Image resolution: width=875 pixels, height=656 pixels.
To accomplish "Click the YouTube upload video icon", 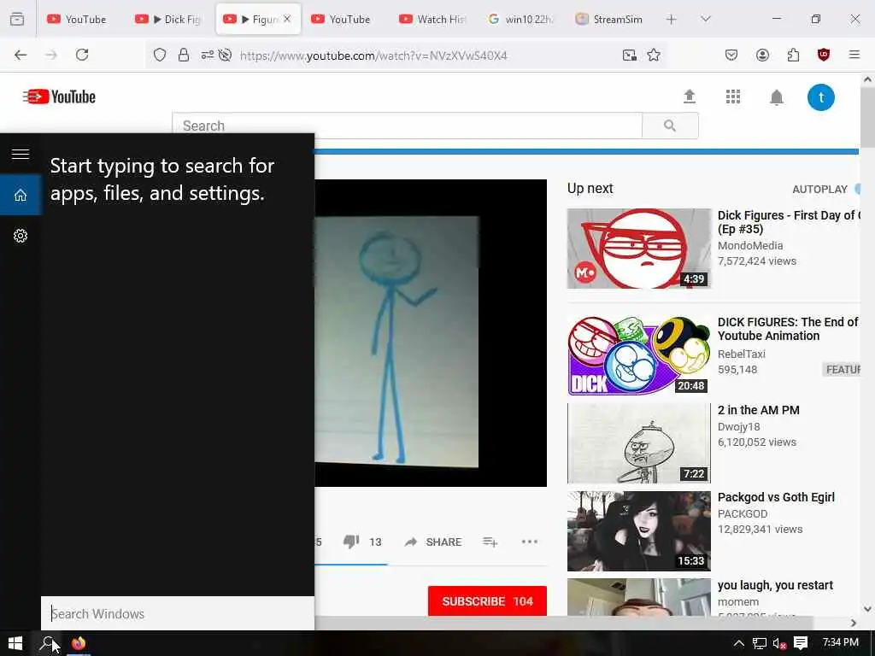I will tap(690, 97).
